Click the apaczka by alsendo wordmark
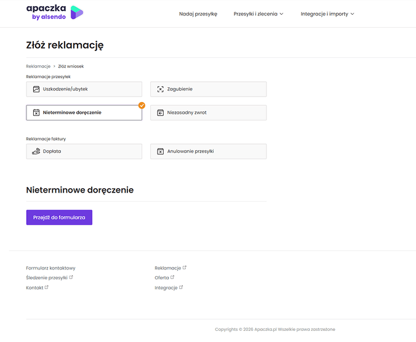This screenshot has width=416, height=342. [x=46, y=12]
